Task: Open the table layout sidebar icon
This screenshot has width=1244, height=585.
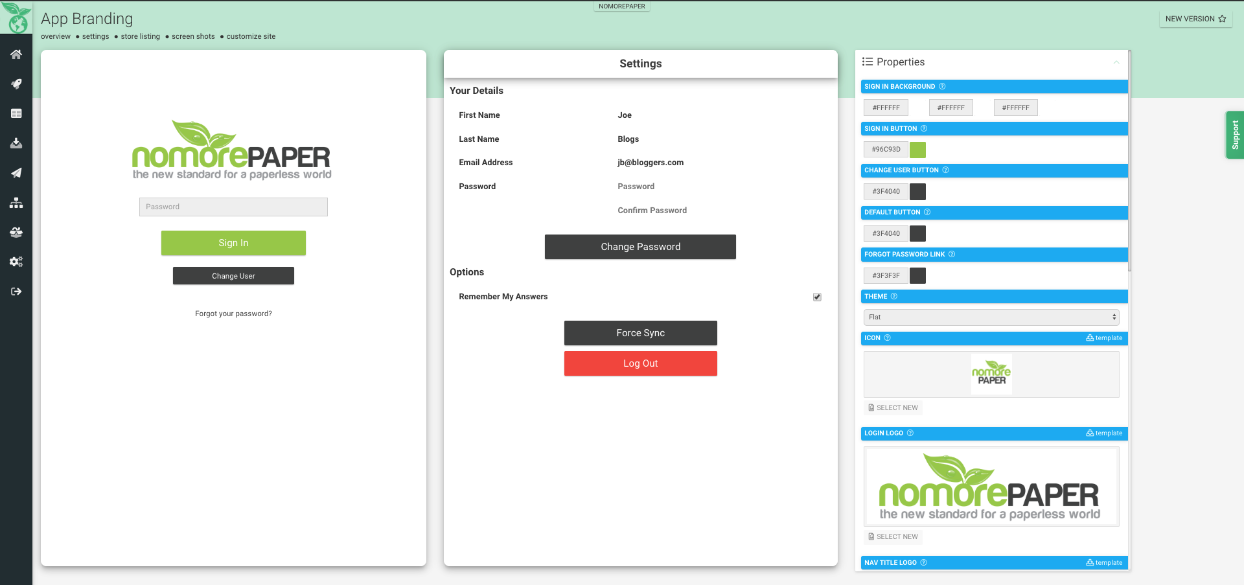Action: pos(16,113)
